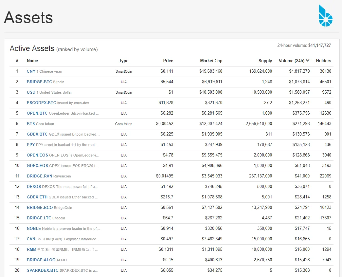This screenshot has height=277, width=342.
Task: Open the GDEX.ETH asset link
Action: click(37, 197)
